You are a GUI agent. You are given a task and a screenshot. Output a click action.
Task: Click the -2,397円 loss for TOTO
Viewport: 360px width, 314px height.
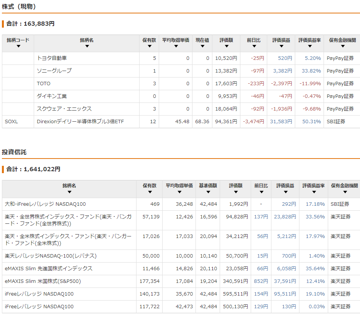[x=281, y=83]
